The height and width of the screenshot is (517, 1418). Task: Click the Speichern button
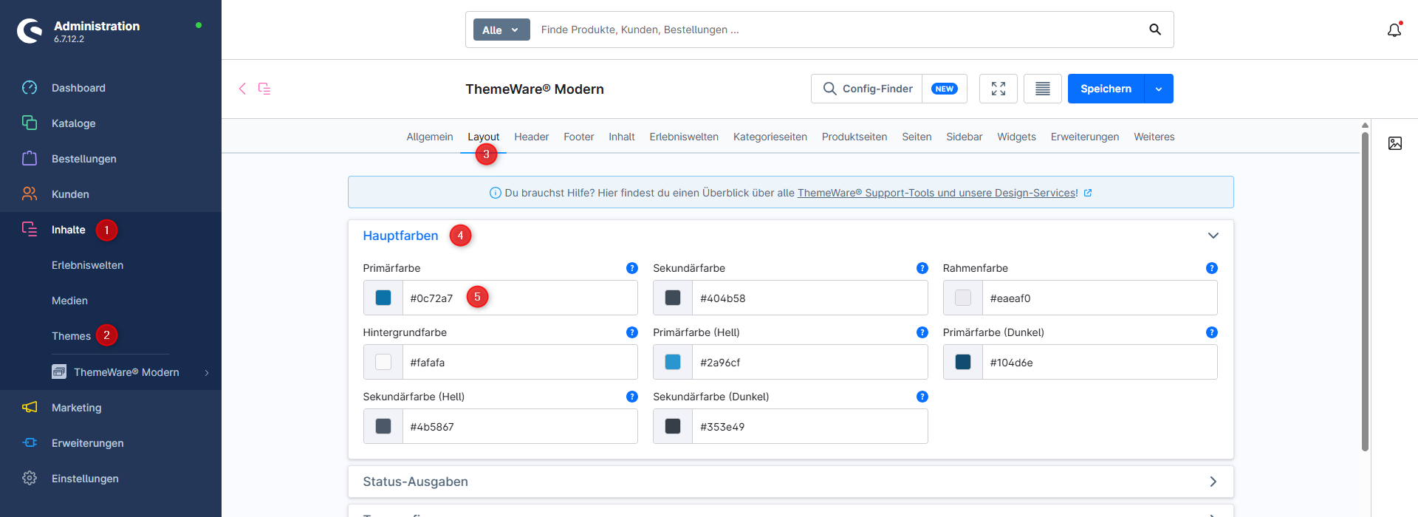[1106, 89]
